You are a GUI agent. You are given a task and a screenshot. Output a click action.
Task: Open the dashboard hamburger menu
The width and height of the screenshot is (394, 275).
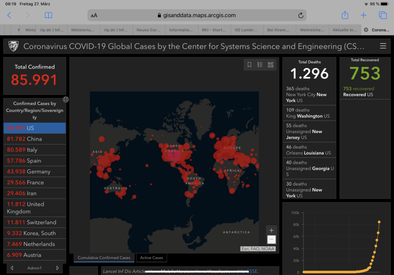coord(383,46)
